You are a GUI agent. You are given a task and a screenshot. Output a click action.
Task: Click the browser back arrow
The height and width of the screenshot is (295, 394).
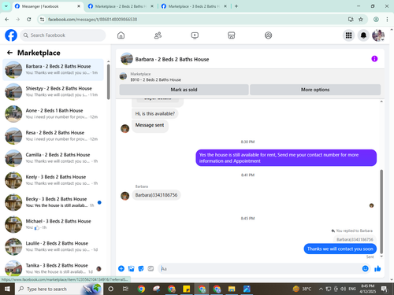(7, 20)
